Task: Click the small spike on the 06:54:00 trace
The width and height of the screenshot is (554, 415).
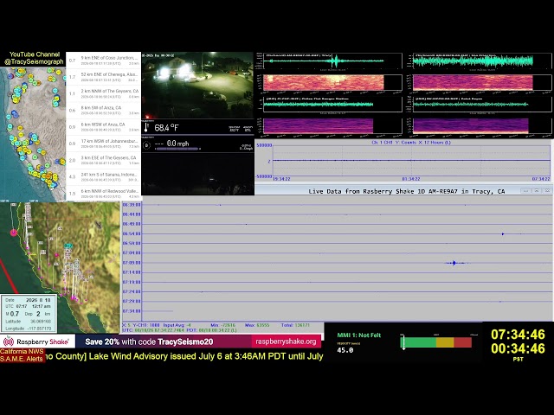Action: click(503, 233)
